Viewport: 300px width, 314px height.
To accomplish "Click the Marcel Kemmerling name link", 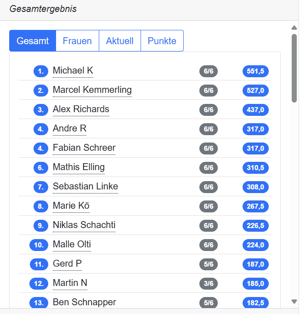I will 92,90.
